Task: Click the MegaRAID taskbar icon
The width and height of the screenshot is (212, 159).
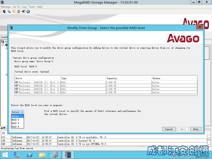Action: click(x=68, y=155)
